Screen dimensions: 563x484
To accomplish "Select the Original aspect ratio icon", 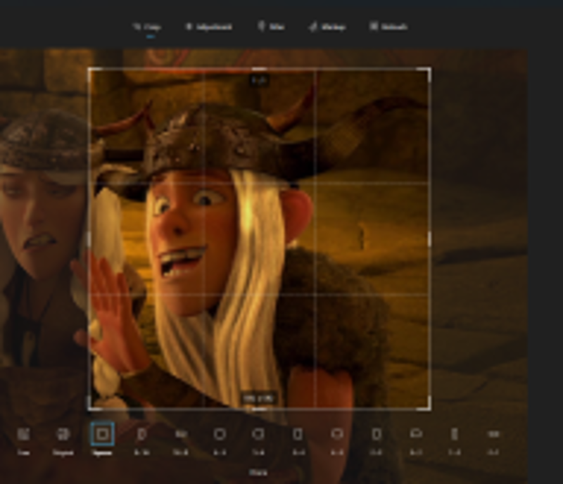I will [63, 435].
